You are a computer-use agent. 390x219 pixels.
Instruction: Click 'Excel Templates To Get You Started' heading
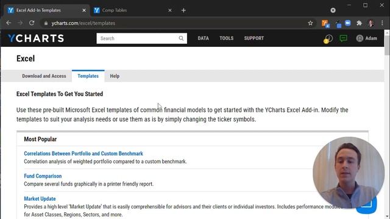click(60, 94)
